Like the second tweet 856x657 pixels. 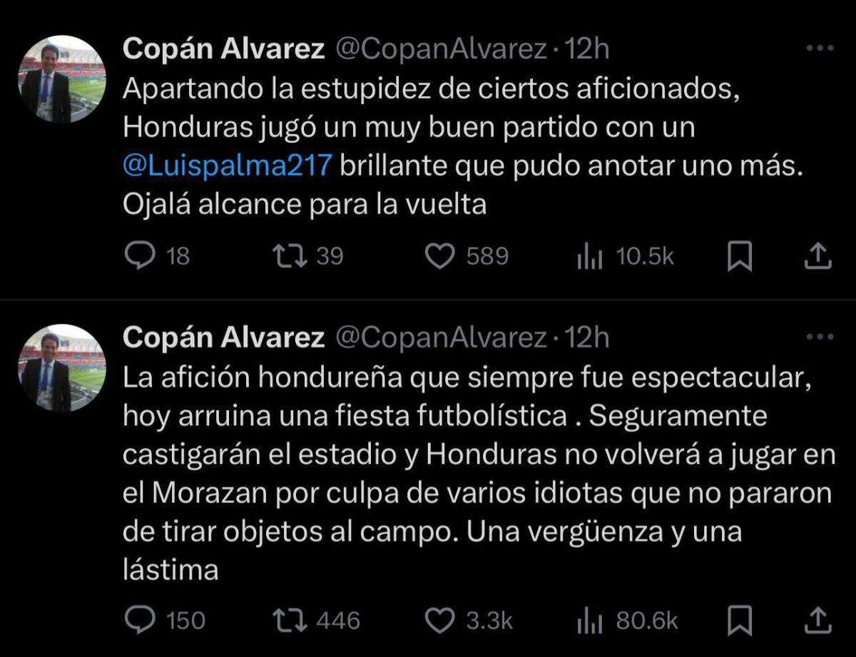click(x=442, y=621)
